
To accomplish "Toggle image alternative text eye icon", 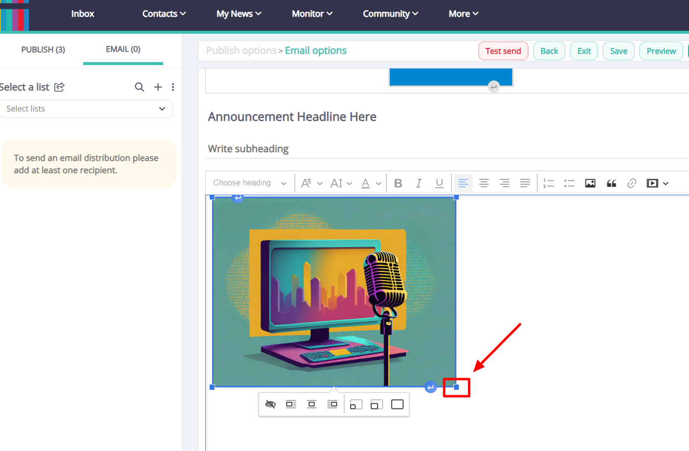I will point(270,404).
